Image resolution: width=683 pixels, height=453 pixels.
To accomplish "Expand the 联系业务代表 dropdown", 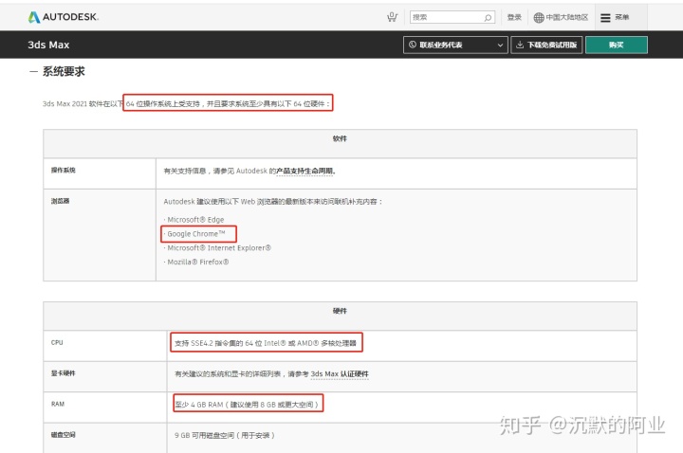I will [455, 45].
